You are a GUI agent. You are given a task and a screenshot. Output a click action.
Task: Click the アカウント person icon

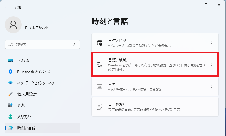coord(11,117)
